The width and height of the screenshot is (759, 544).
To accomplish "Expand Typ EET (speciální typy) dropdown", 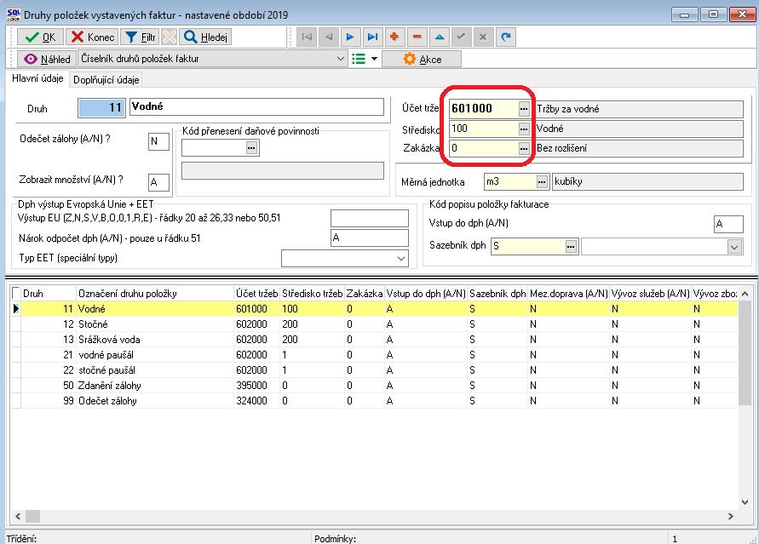I will click(x=401, y=258).
